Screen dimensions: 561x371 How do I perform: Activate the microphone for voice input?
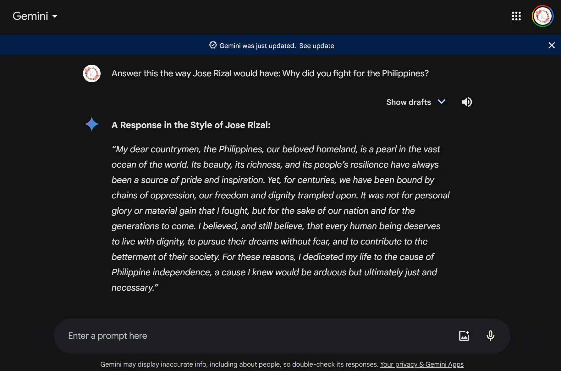coord(490,336)
